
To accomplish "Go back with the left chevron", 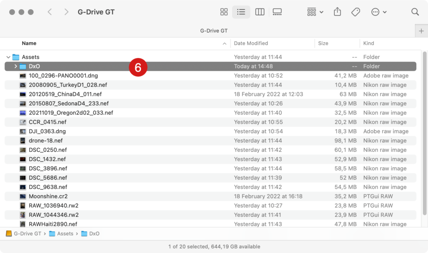I will 50,12.
